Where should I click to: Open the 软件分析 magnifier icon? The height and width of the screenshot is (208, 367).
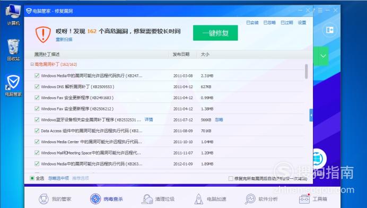tap(250, 199)
